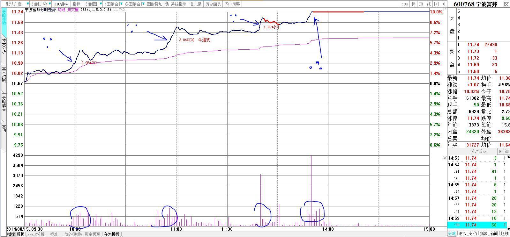Click the window layout icon after 线
The width and height of the screenshot is (510, 237).
pyautogui.click(x=437, y=4)
